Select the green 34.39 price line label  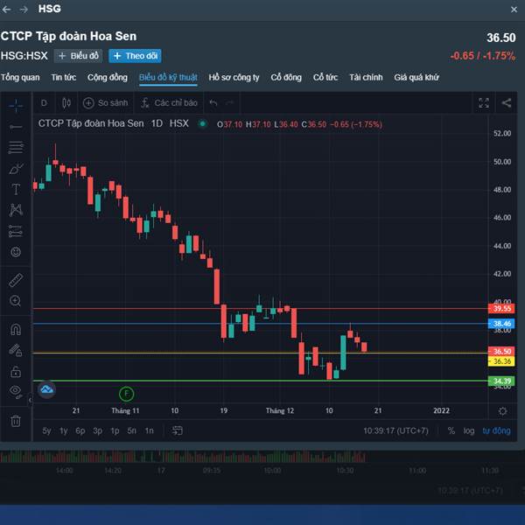point(501,381)
